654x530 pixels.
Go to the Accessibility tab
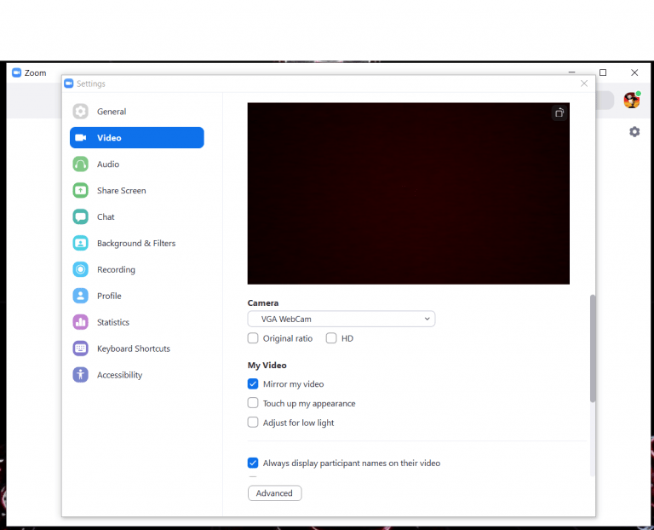tap(137, 374)
